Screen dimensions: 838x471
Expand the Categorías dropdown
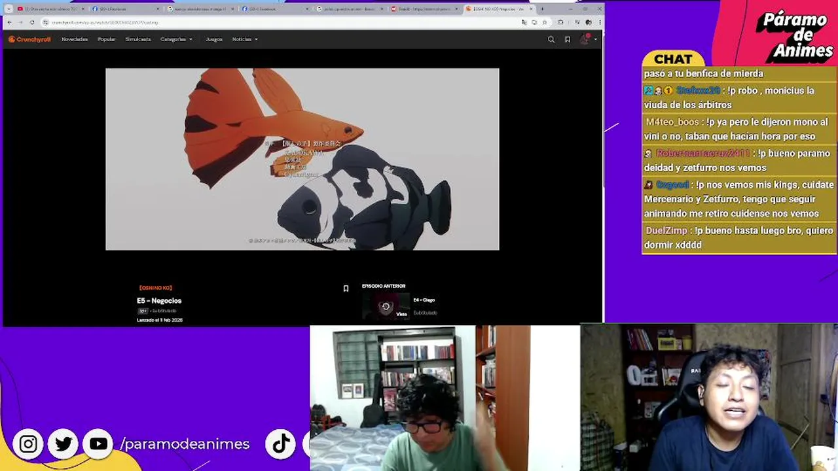pyautogui.click(x=177, y=39)
